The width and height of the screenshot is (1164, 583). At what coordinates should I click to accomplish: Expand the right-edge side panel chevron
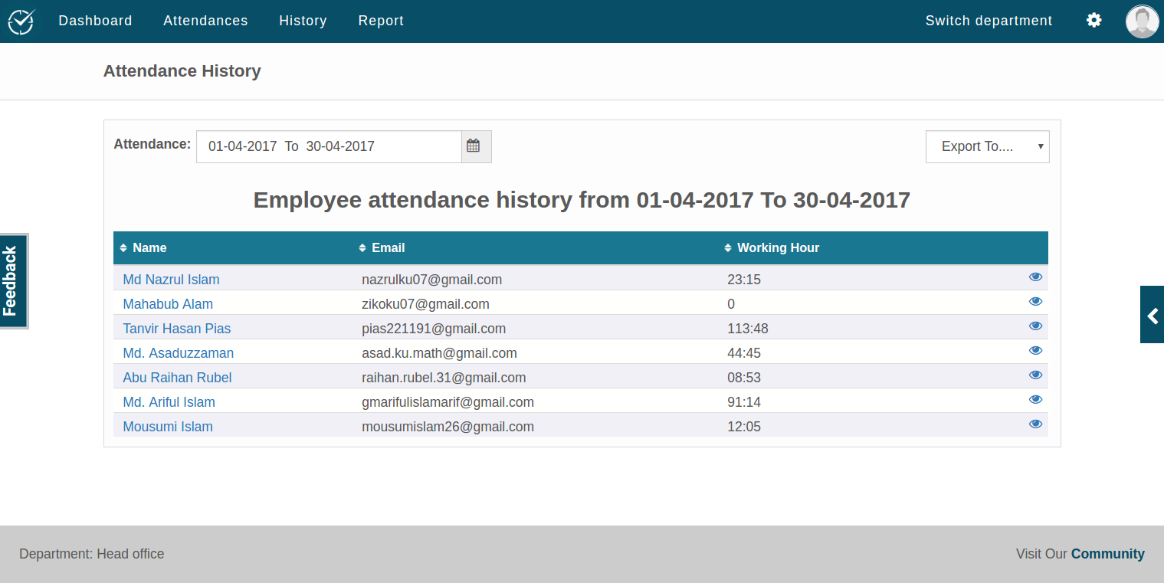(x=1152, y=314)
